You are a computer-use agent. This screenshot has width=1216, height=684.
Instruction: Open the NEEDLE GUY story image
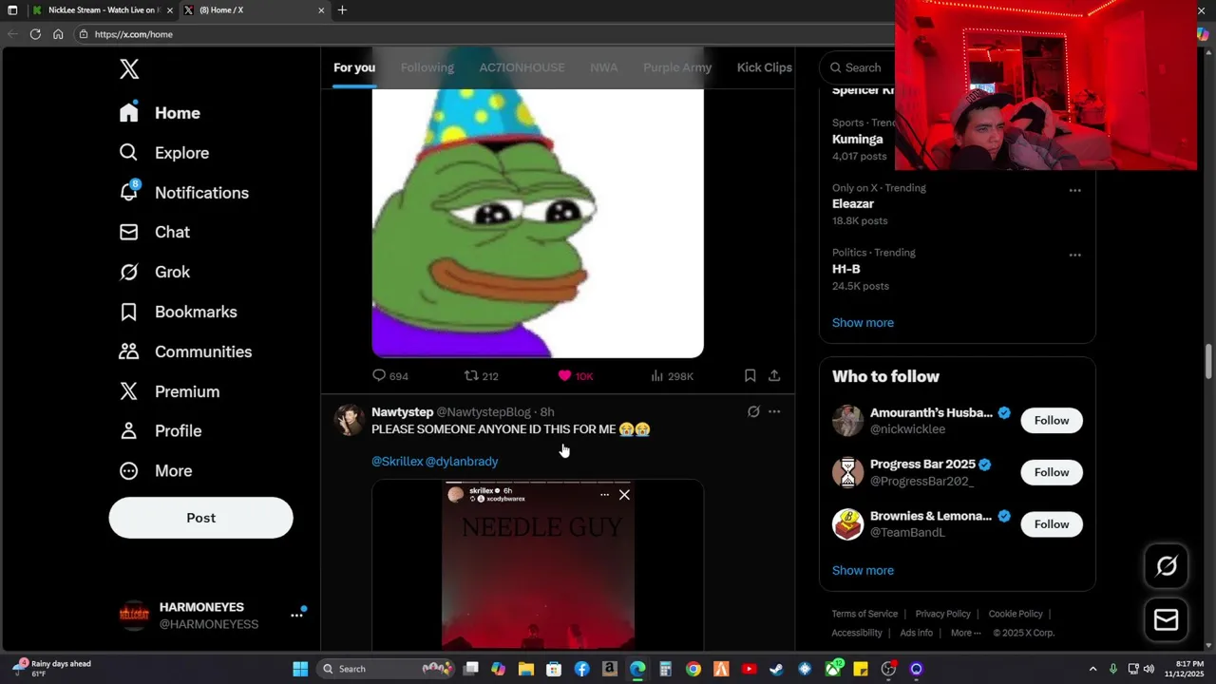pyautogui.click(x=538, y=565)
